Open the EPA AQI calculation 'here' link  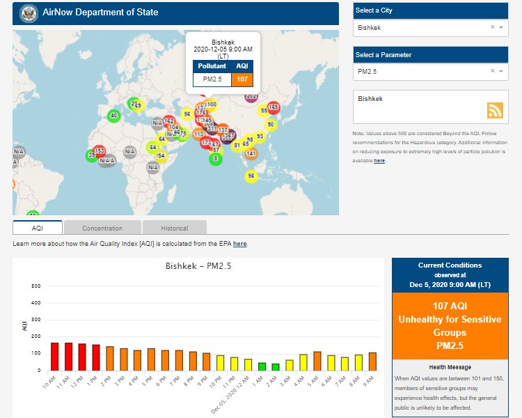[239, 244]
